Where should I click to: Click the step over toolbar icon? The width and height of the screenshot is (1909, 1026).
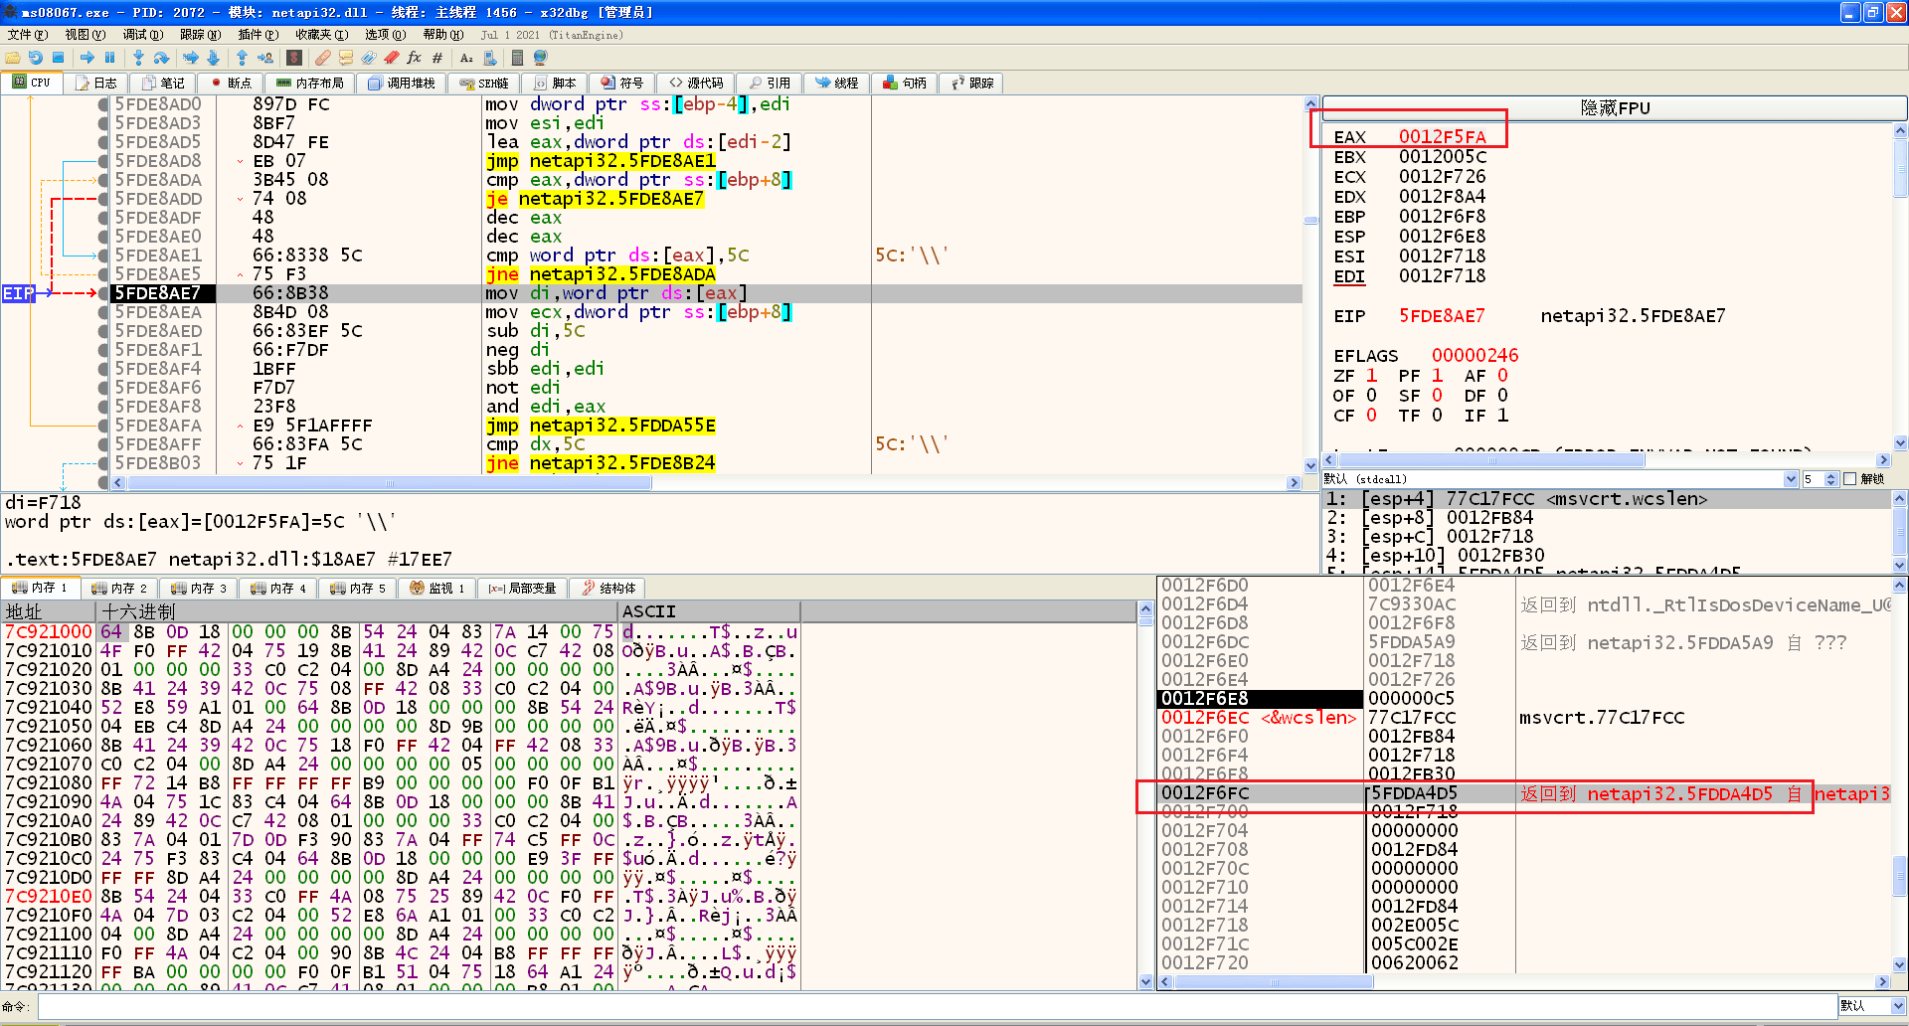coord(161,58)
